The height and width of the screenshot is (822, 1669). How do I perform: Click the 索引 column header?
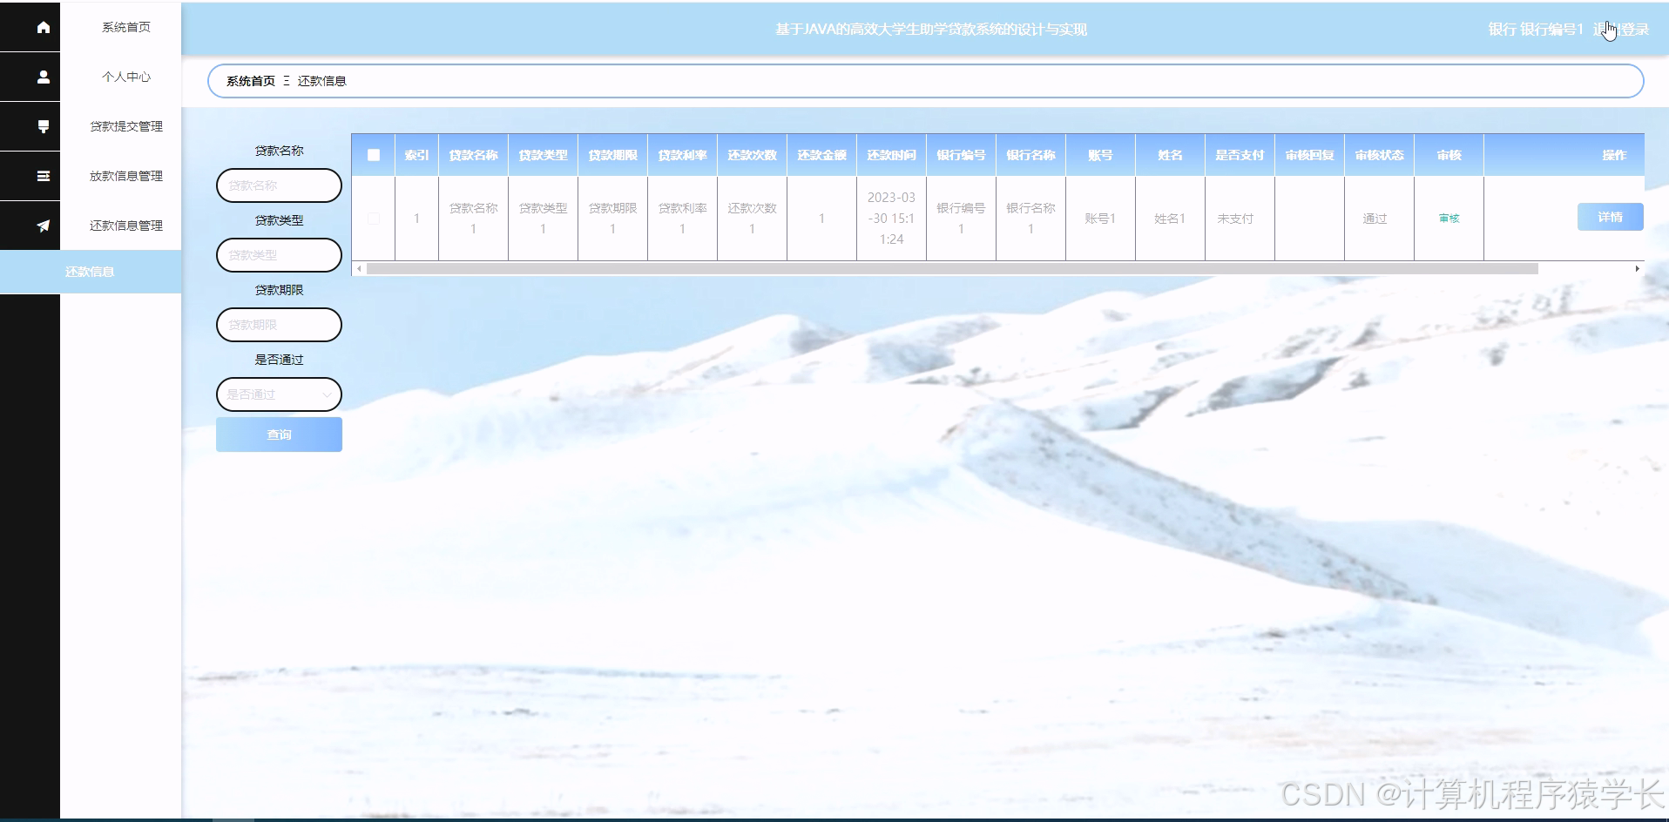pyautogui.click(x=416, y=155)
